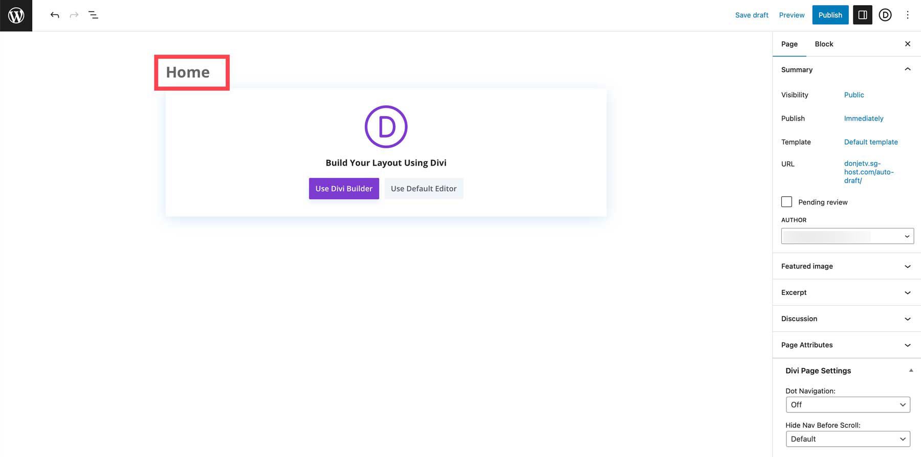Check the Pending review box
This screenshot has height=457, width=921.
(x=786, y=202)
